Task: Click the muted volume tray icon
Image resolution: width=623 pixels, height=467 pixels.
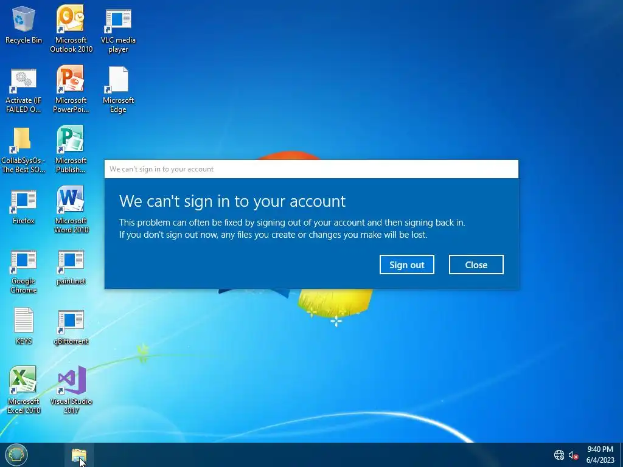Action: click(x=573, y=455)
